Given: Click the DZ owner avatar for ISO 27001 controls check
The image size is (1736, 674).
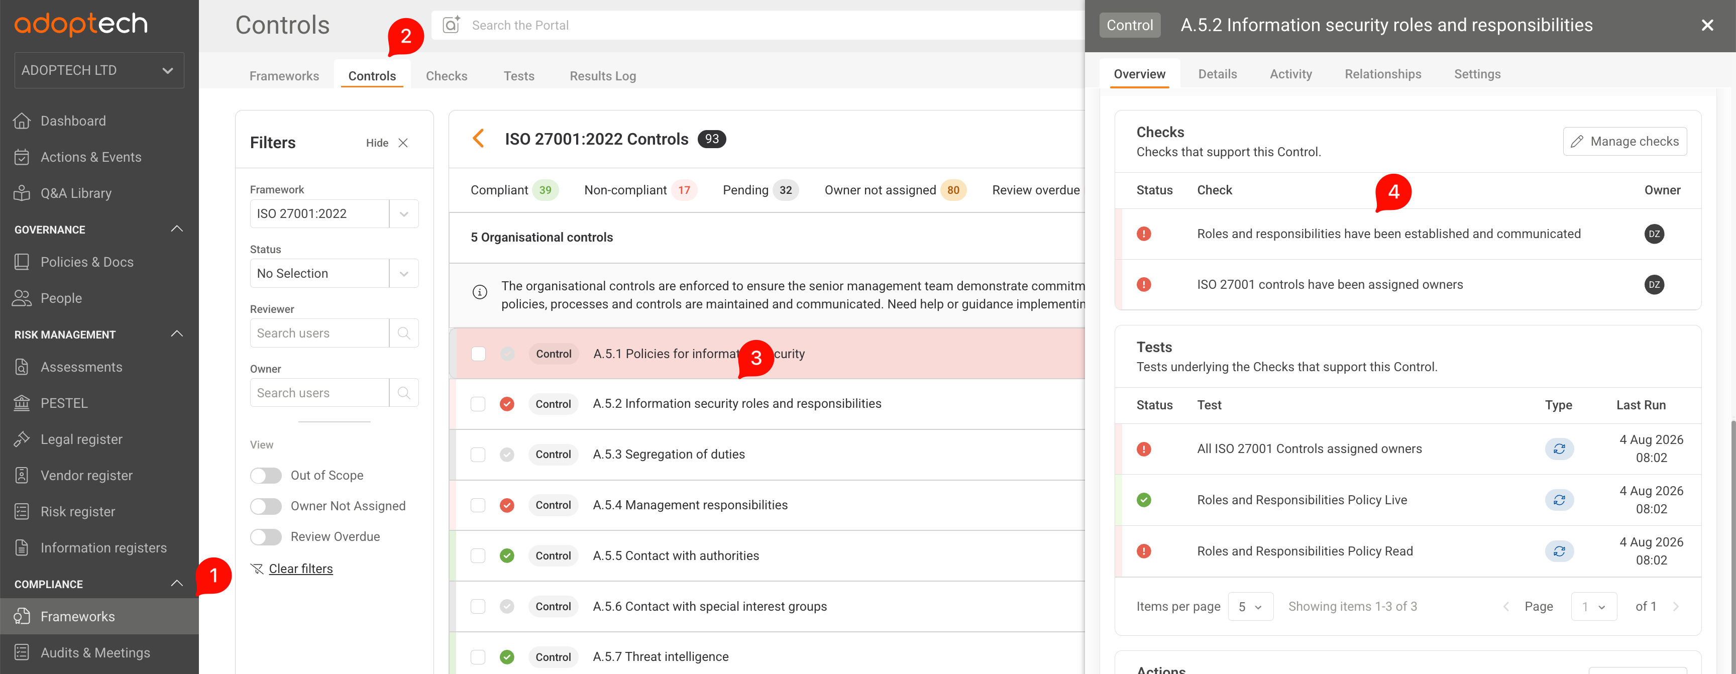Looking at the screenshot, I should pyautogui.click(x=1654, y=284).
